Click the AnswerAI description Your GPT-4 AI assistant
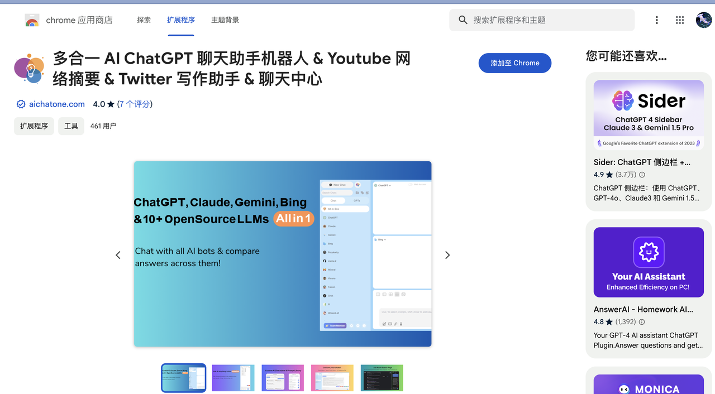This screenshot has height=394, width=715. tap(649, 340)
